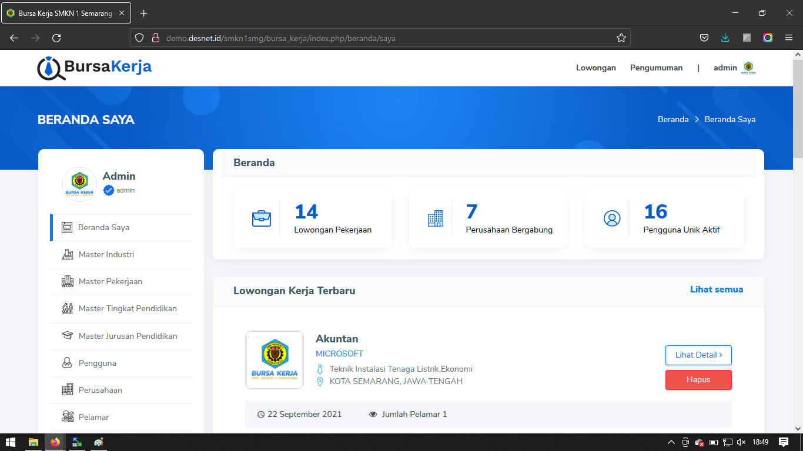Viewport: 803px width, 451px height.
Task: Open the Perusahaan sidebar entry
Action: point(100,390)
